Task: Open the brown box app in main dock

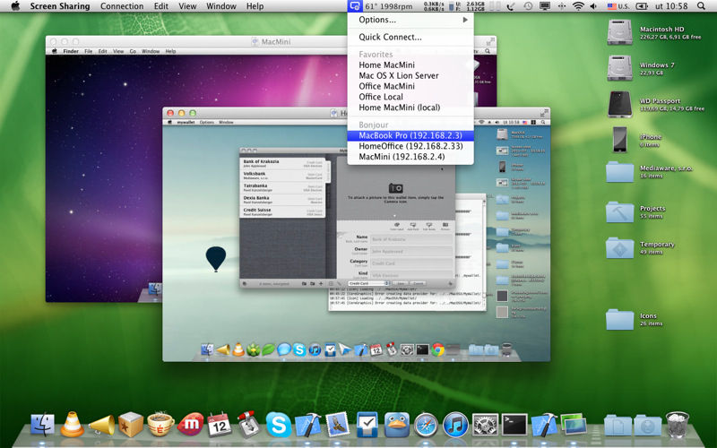Action: click(131, 424)
